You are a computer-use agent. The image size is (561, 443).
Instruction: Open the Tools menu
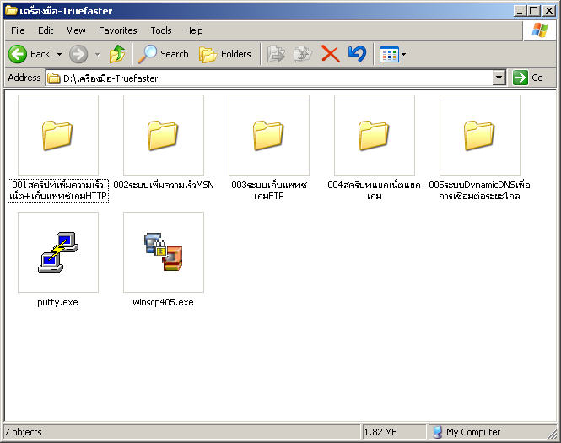[160, 30]
